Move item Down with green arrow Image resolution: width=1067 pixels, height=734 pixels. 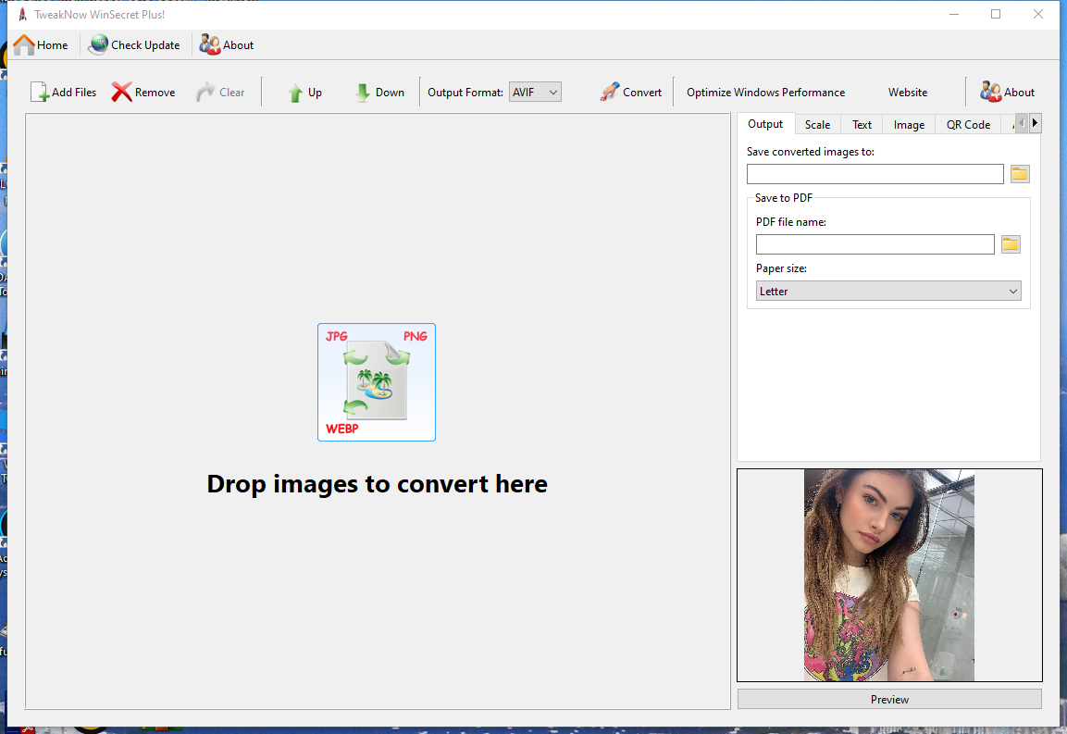pyautogui.click(x=363, y=93)
